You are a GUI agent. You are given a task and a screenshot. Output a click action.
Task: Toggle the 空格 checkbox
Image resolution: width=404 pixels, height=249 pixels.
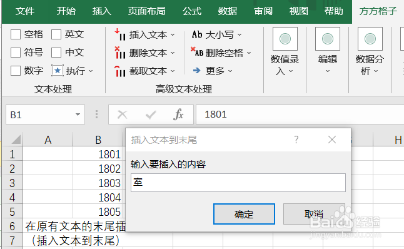(16, 34)
